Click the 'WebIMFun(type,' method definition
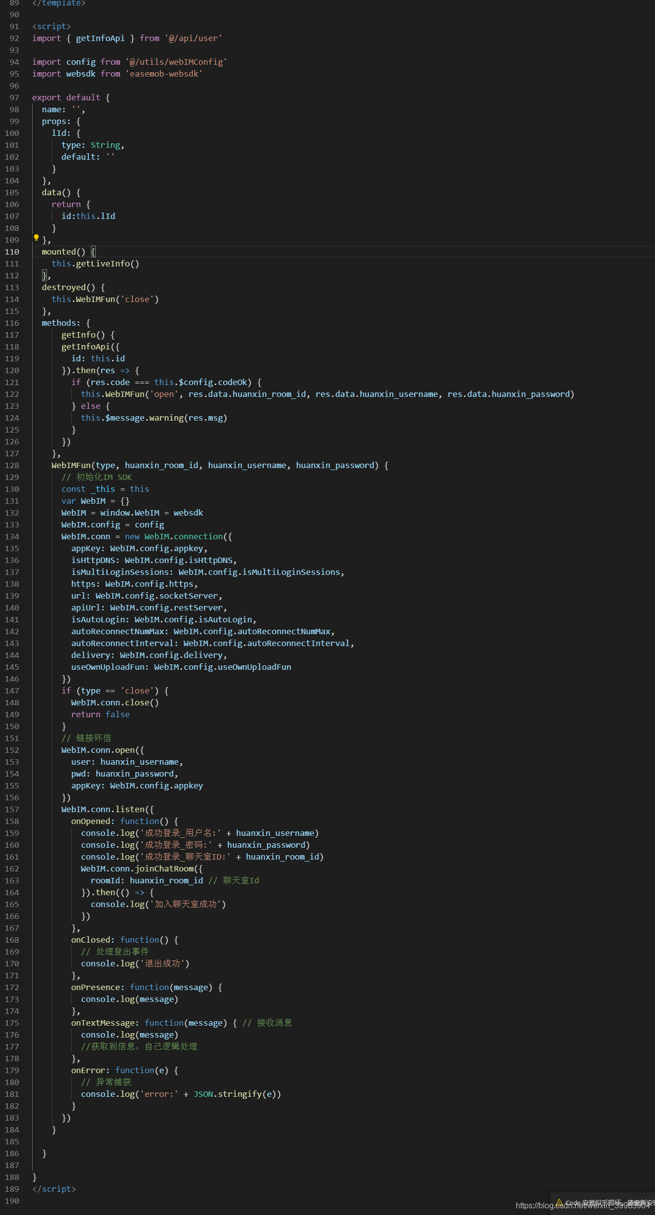The height and width of the screenshot is (1215, 655). tap(85, 465)
